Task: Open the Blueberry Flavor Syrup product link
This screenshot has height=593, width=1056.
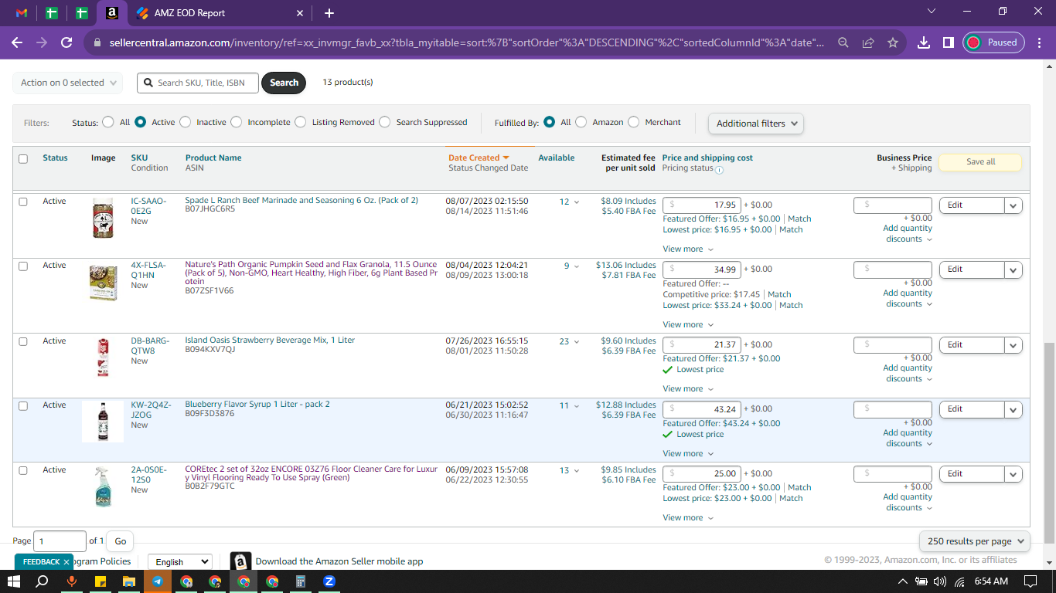Action: pos(257,405)
